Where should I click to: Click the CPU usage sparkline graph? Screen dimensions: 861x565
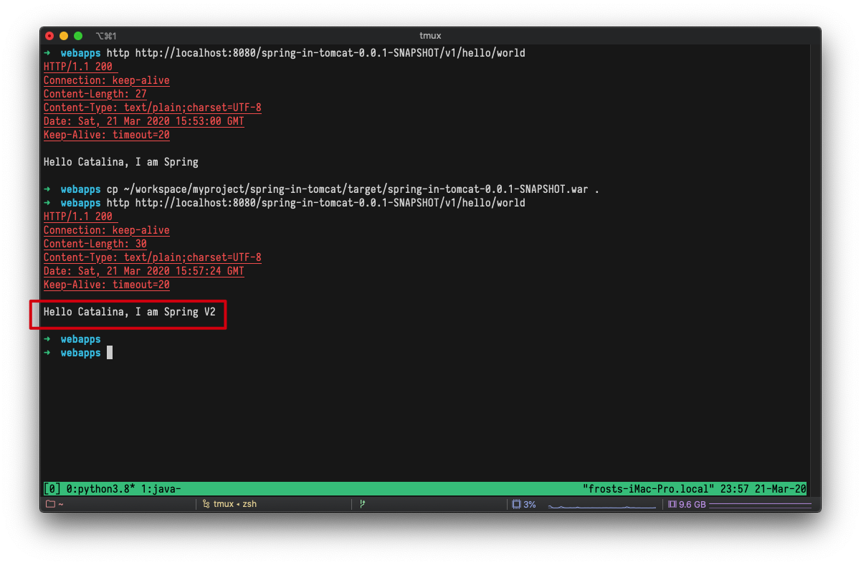tap(601, 506)
